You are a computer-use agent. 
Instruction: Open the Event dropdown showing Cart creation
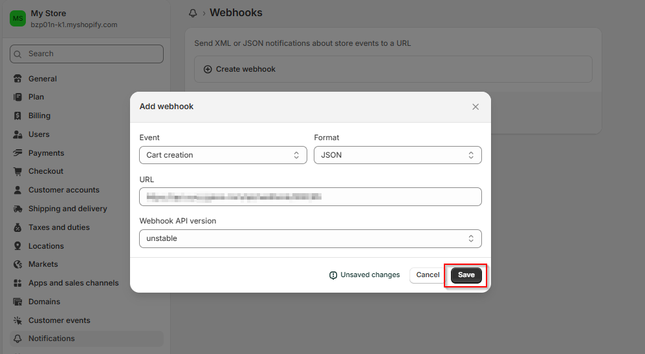pos(223,155)
